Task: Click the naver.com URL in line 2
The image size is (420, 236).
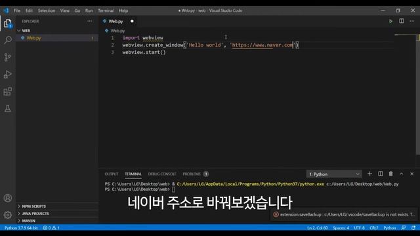Action: [262, 45]
